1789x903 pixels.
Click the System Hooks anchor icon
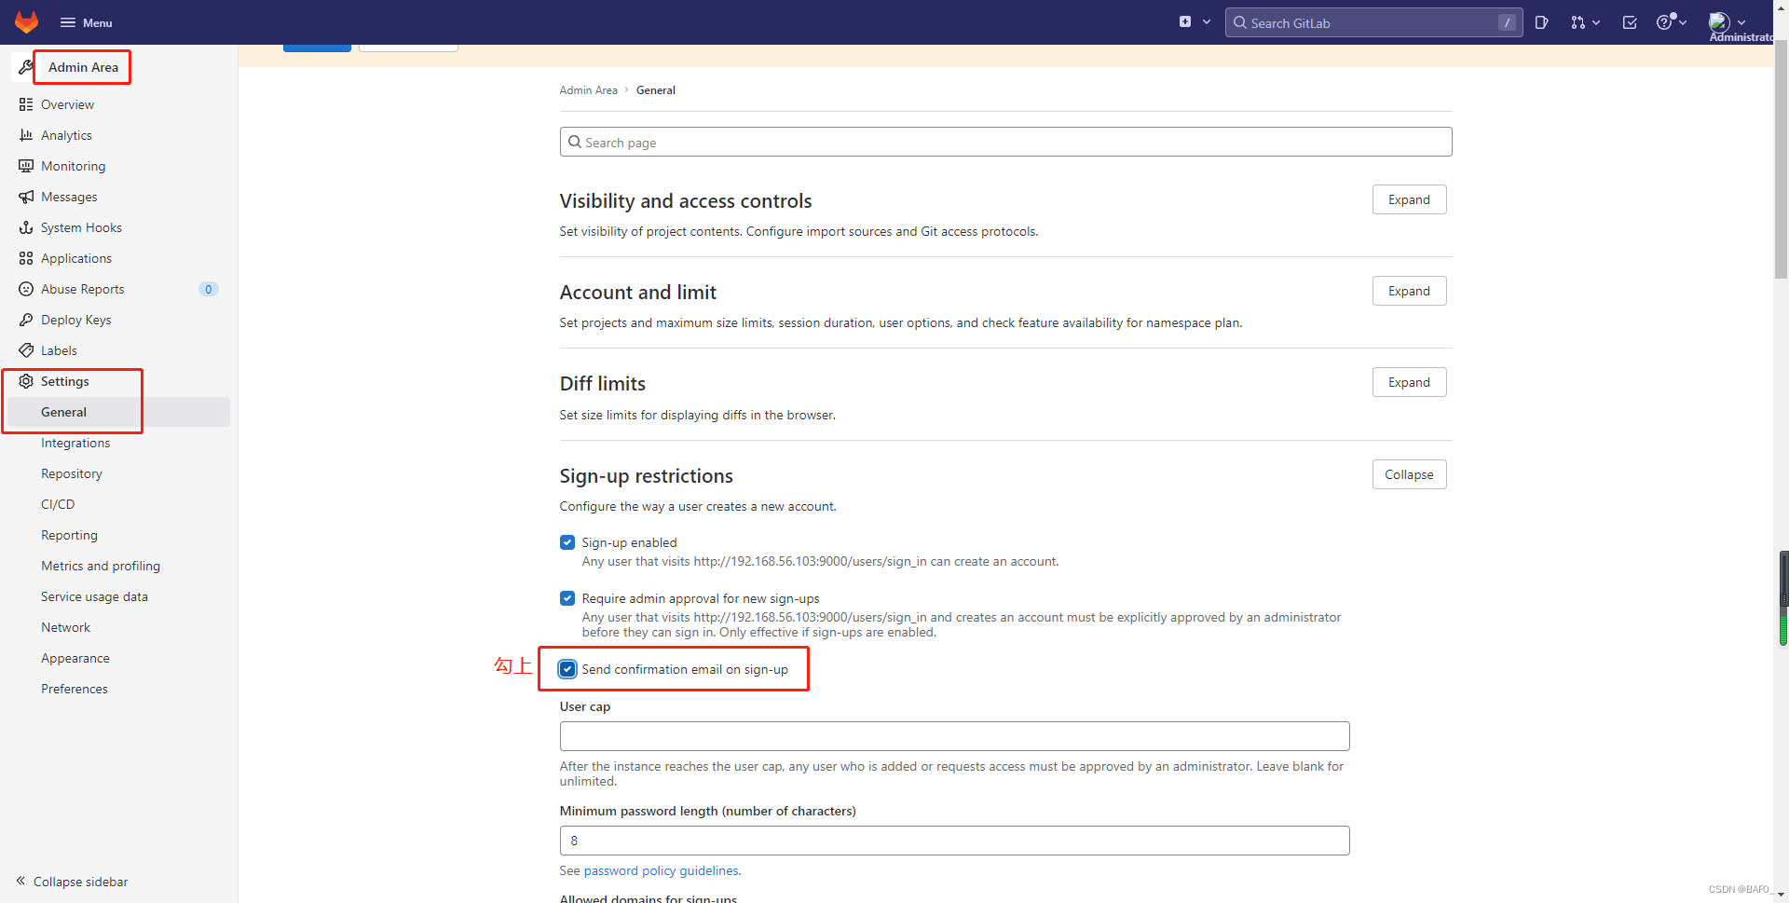[26, 227]
